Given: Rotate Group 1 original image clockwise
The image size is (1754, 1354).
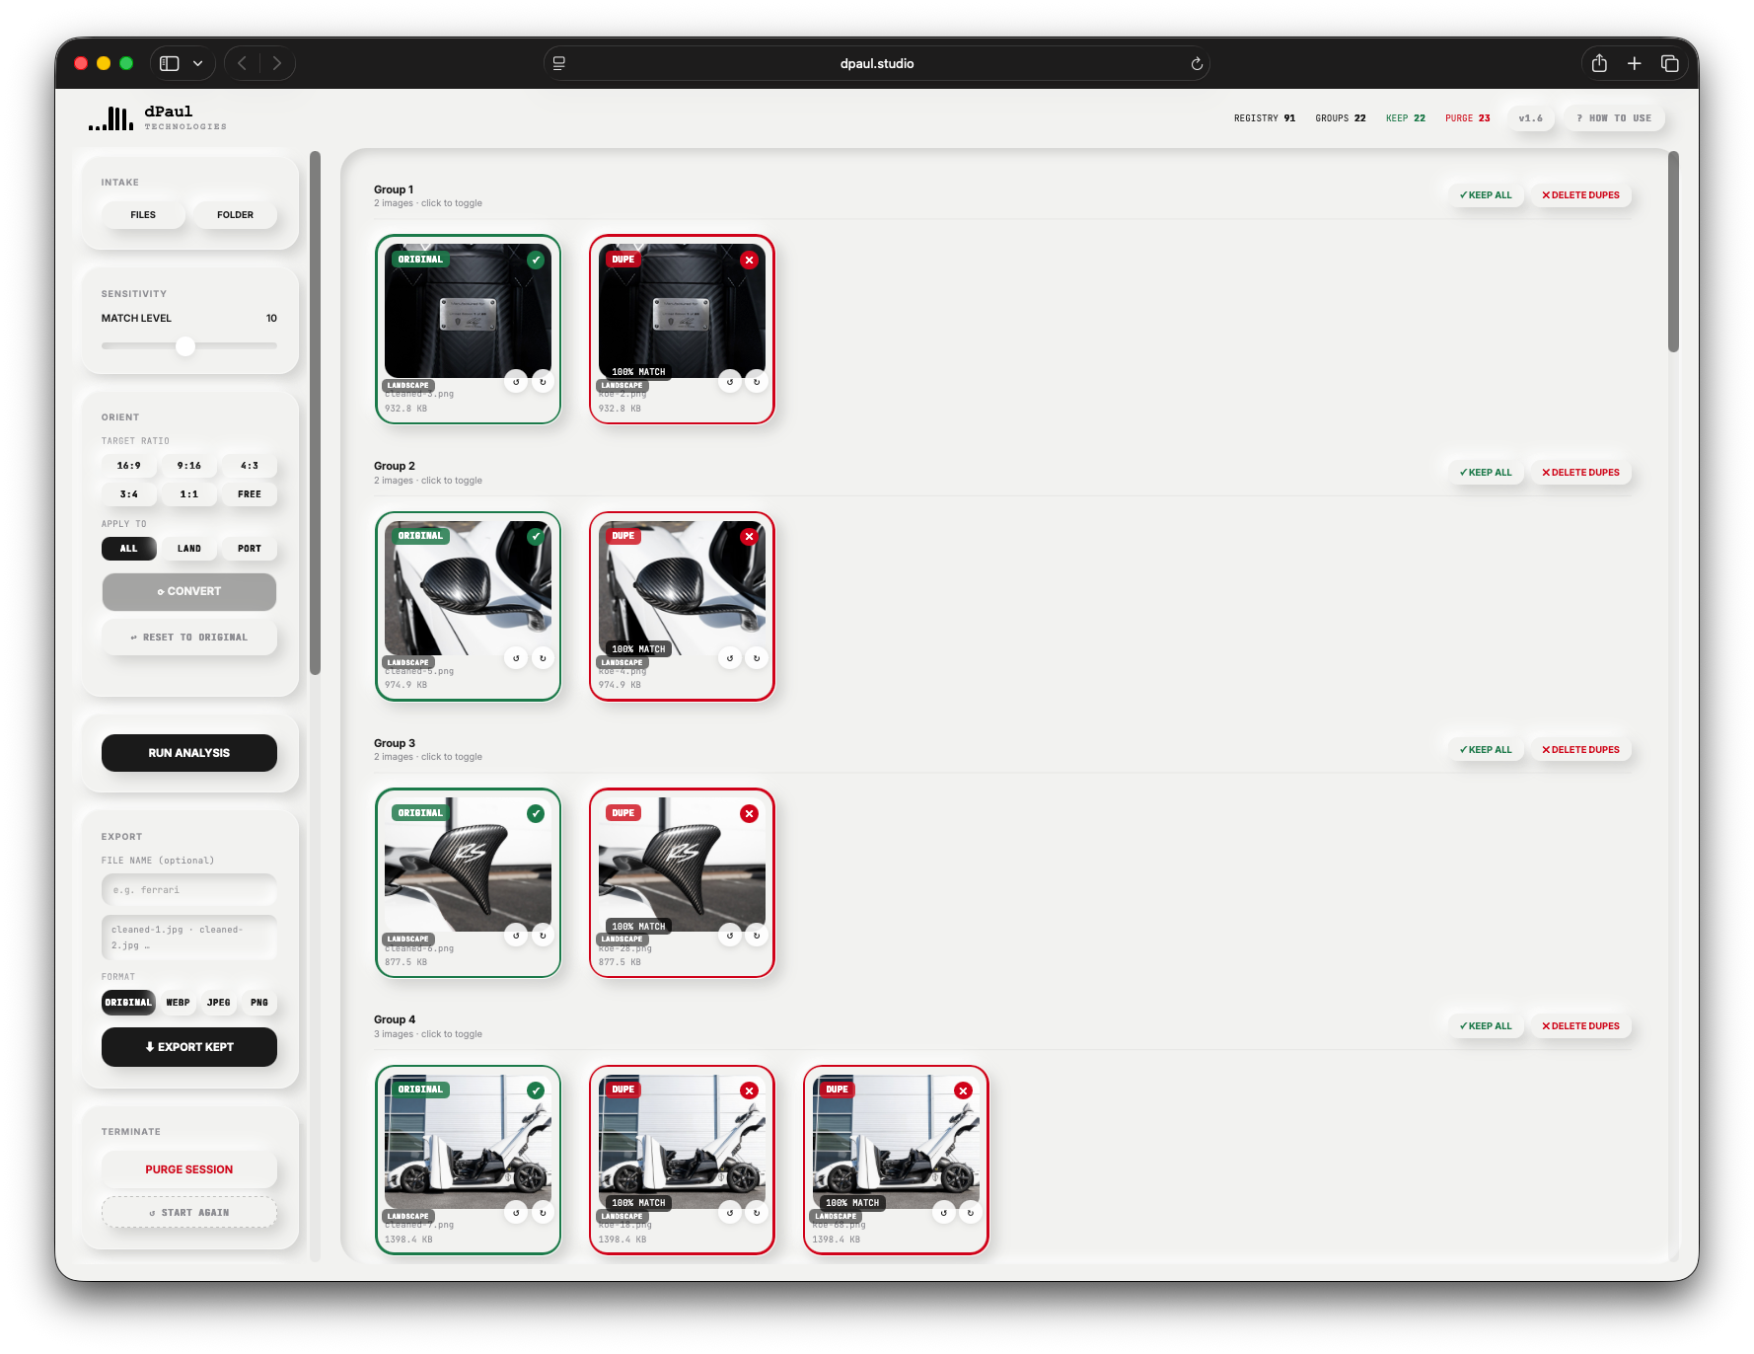Looking at the screenshot, I should pyautogui.click(x=543, y=382).
